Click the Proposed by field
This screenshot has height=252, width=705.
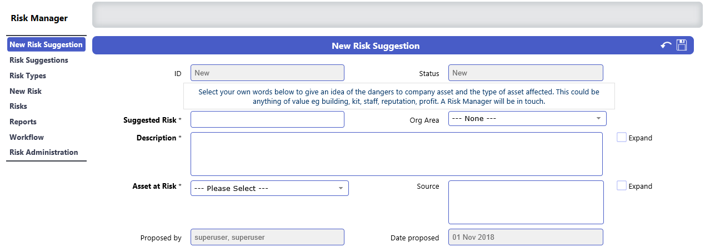pyautogui.click(x=267, y=237)
